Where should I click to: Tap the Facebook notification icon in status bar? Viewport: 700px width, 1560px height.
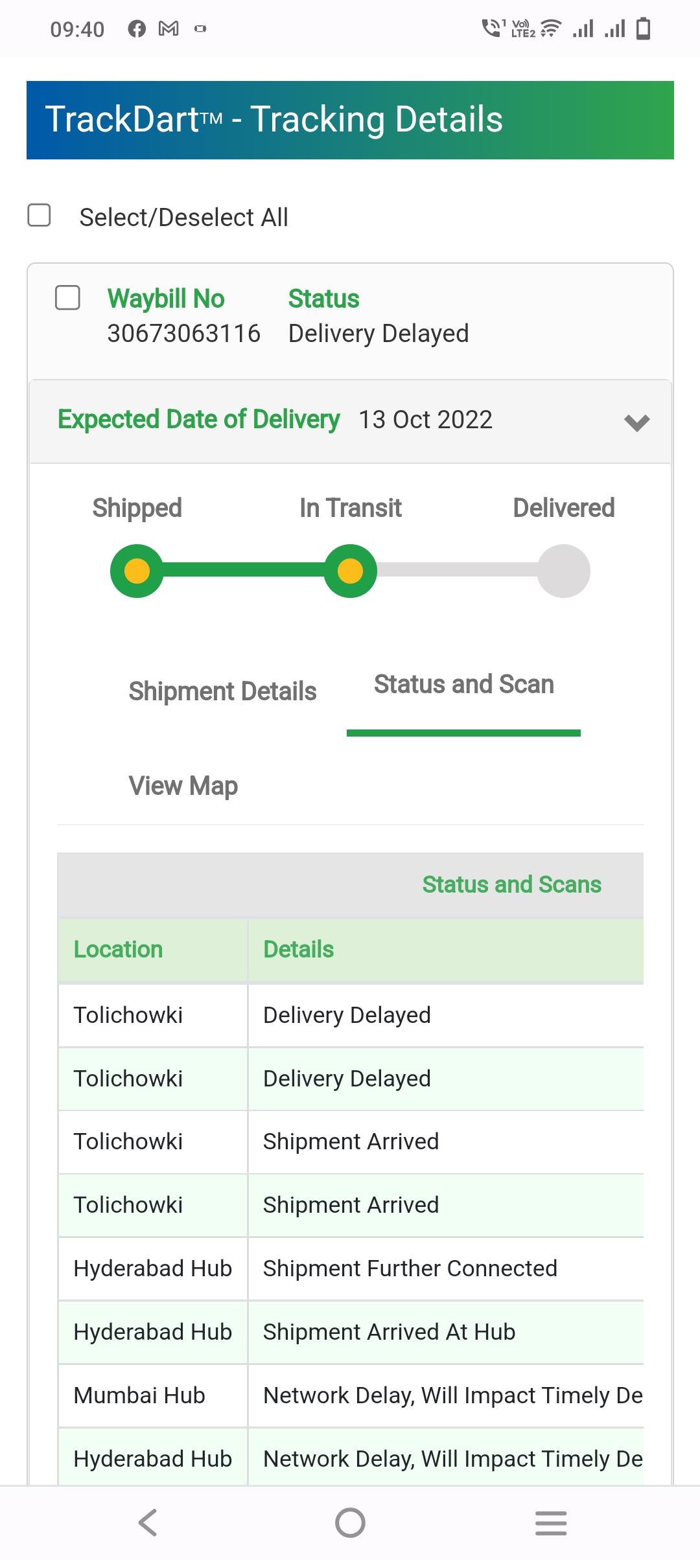tap(137, 29)
